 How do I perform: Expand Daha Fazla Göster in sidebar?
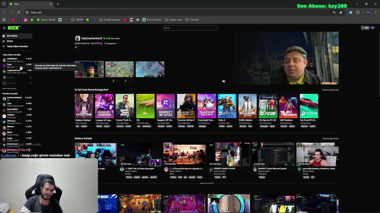(x=9, y=88)
